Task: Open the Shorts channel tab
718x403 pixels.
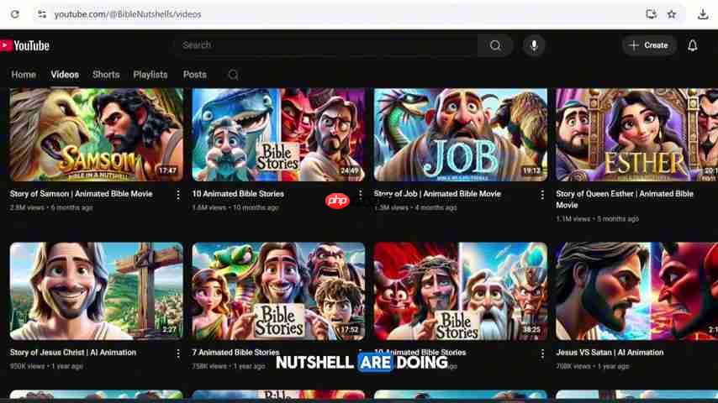Action: (x=106, y=75)
